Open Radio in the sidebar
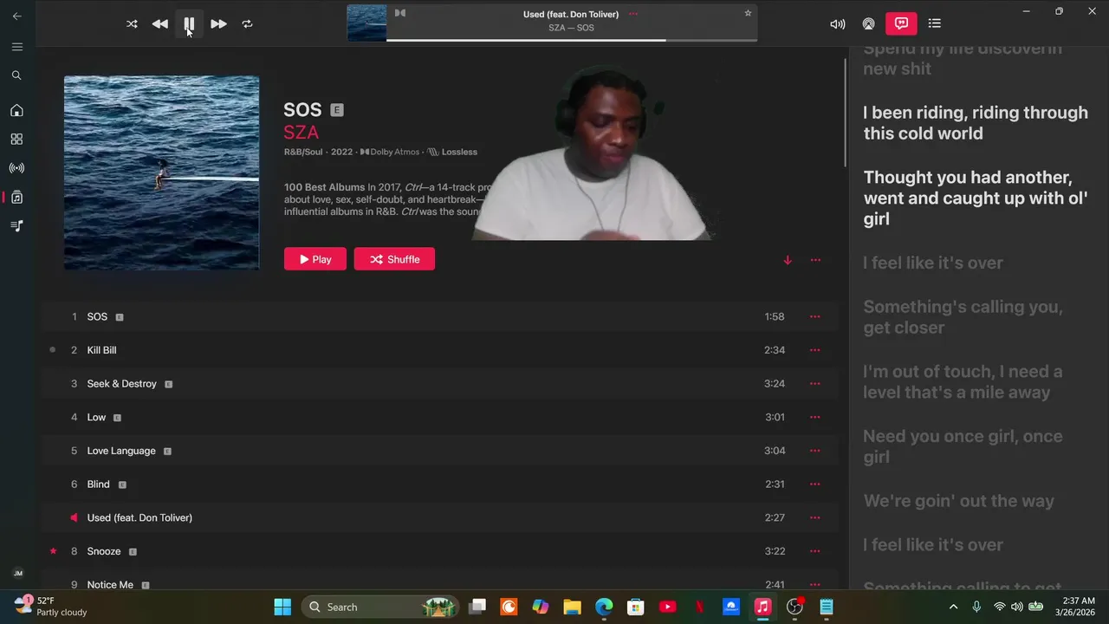This screenshot has width=1109, height=624. (x=16, y=168)
